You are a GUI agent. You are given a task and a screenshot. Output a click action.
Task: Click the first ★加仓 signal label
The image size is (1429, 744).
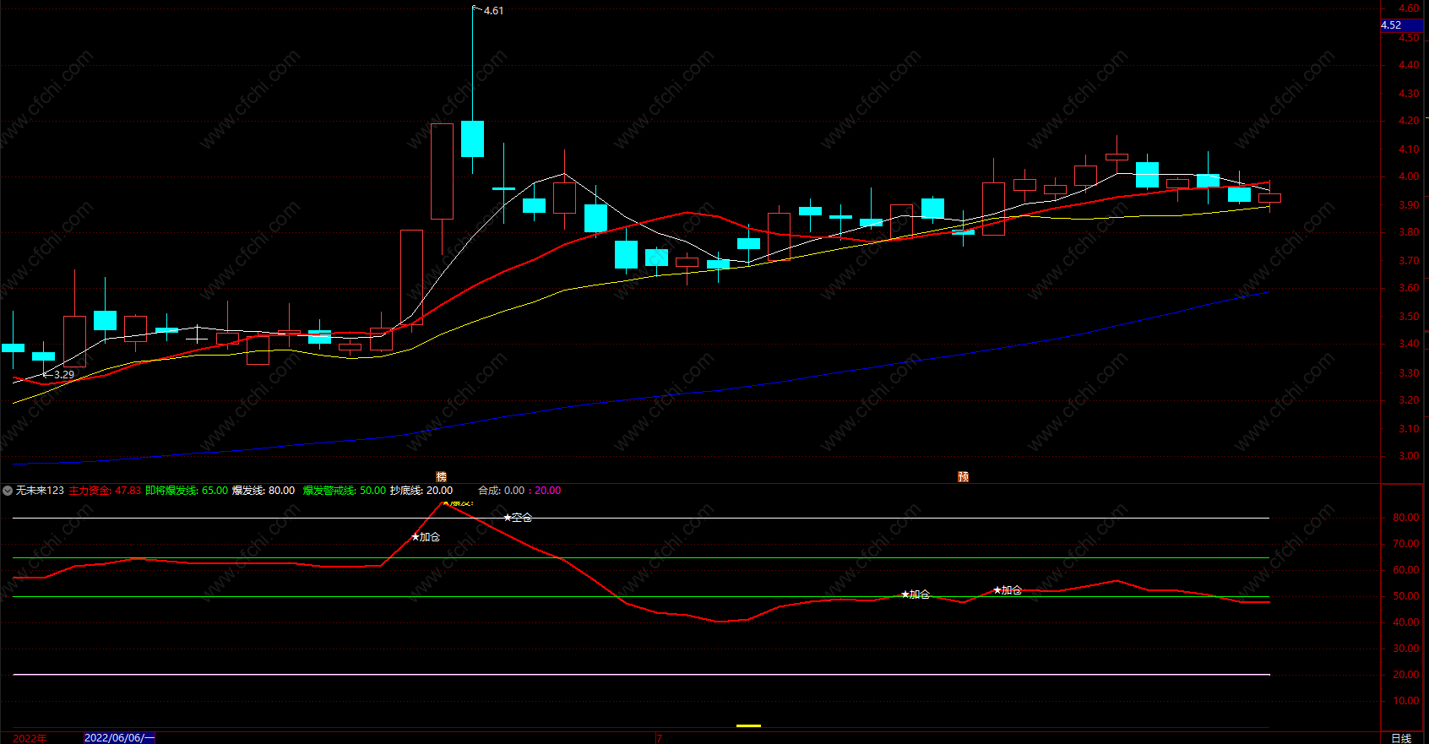tap(426, 537)
